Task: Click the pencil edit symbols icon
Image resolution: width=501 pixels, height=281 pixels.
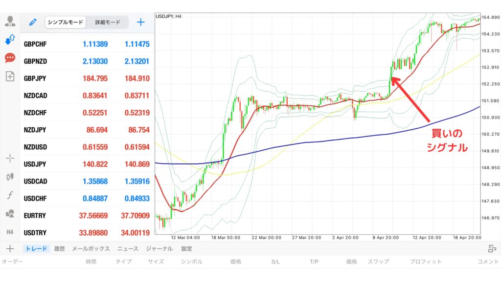Action: 33,22
